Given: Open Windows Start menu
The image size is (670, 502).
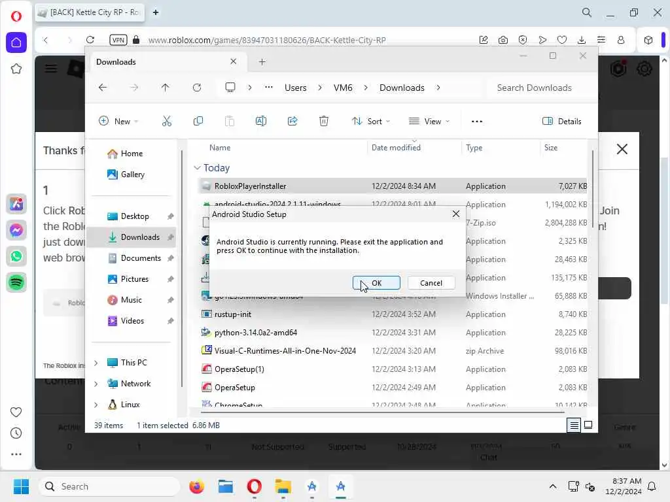Looking at the screenshot, I should coord(21,486).
